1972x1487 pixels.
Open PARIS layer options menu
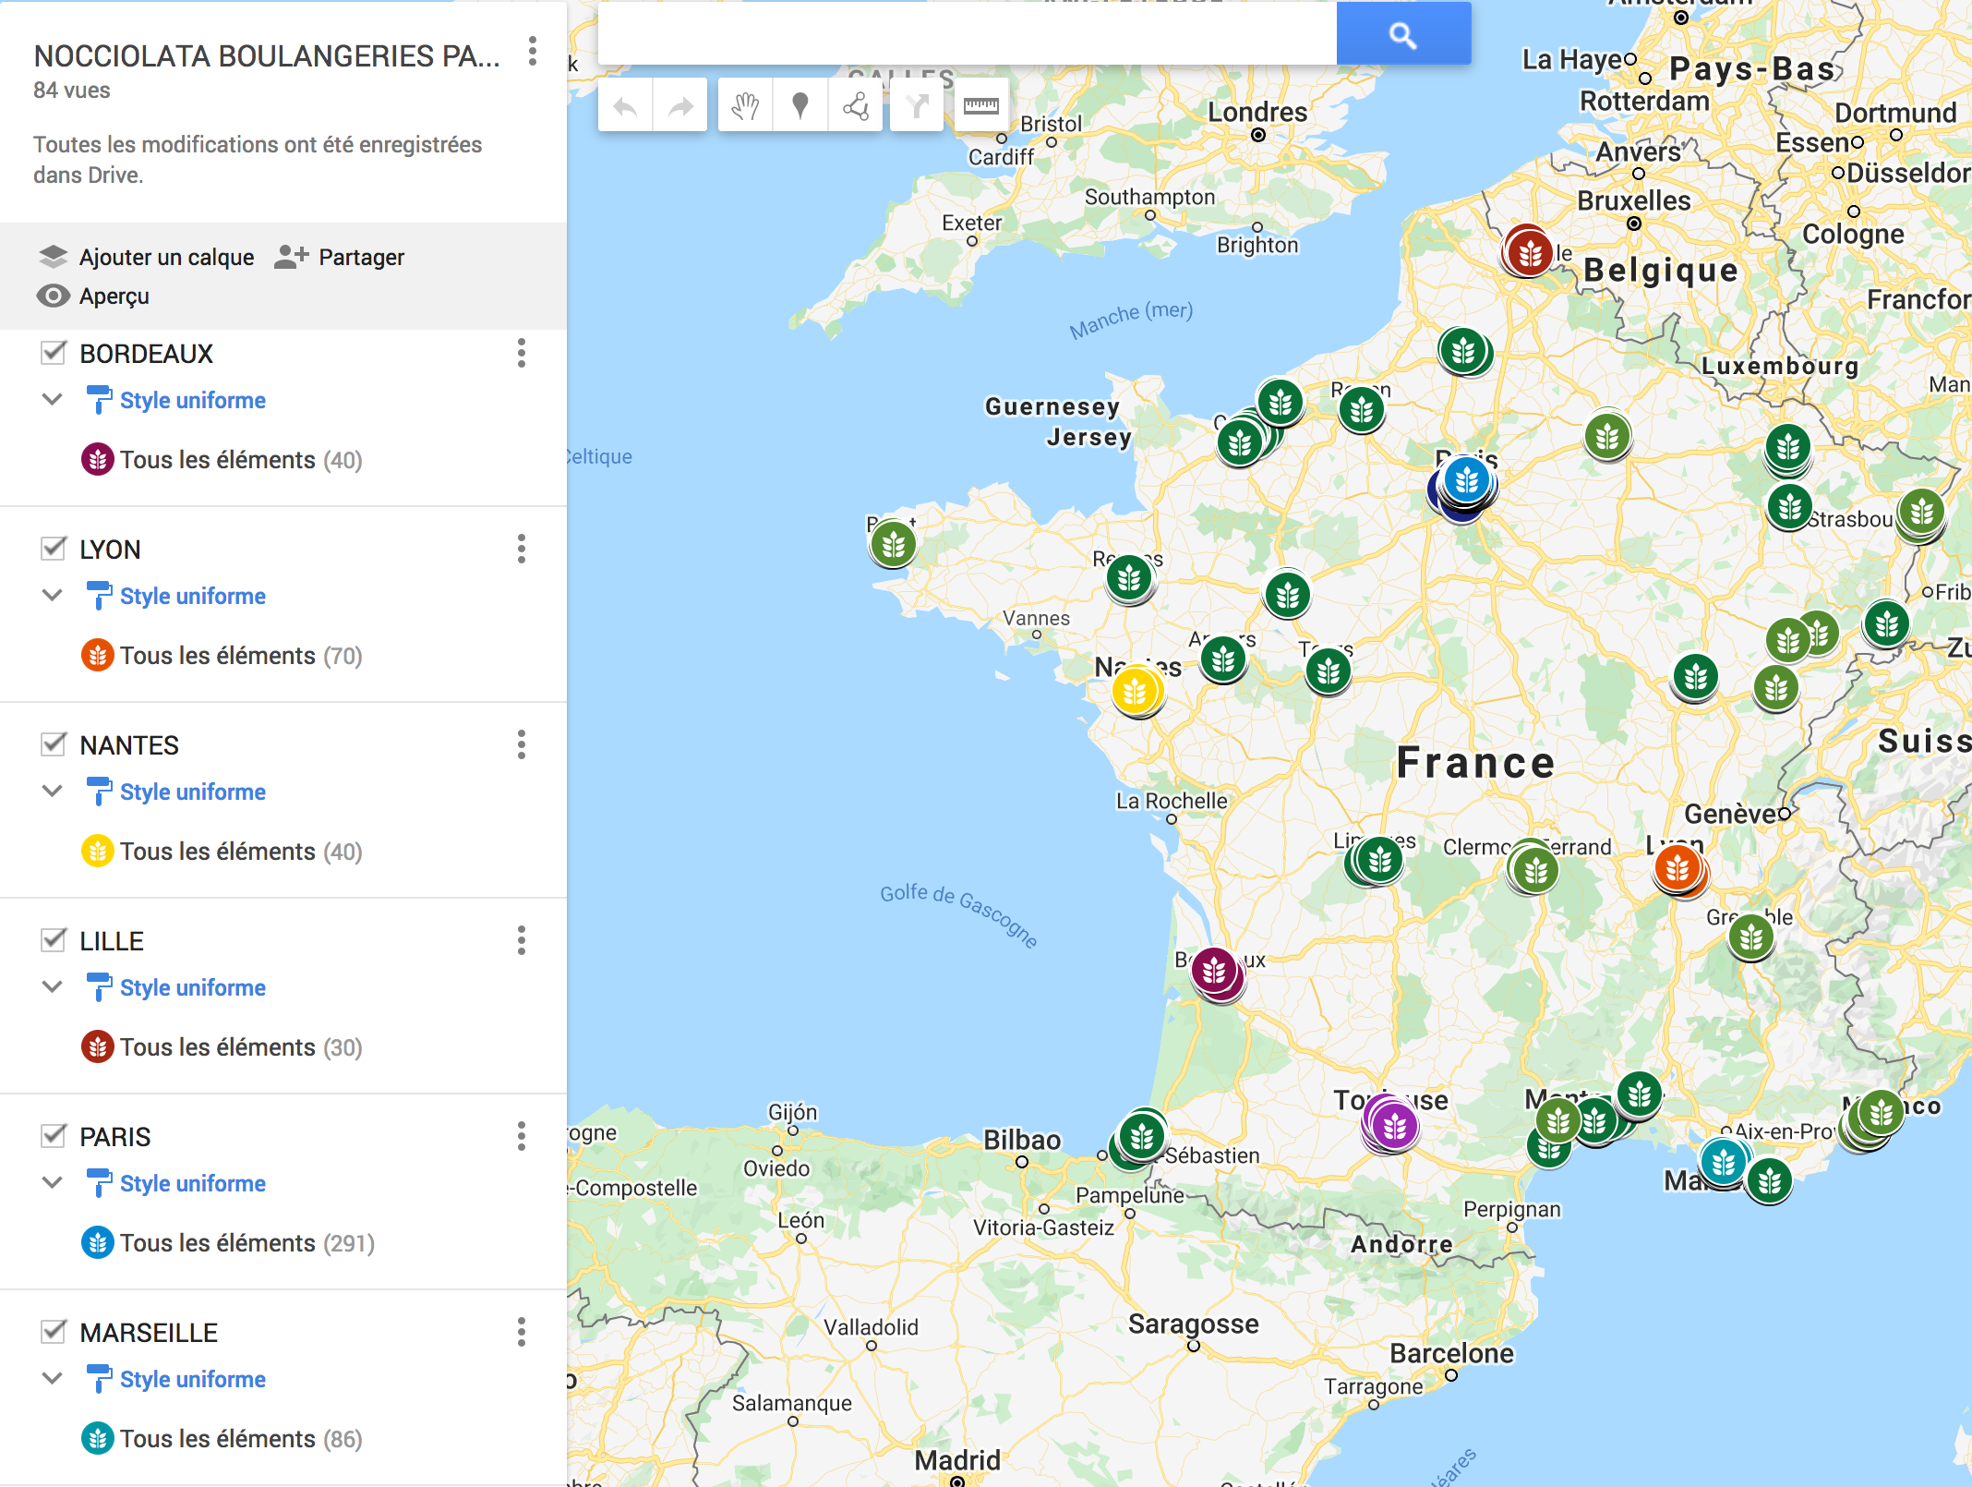[x=522, y=1136]
